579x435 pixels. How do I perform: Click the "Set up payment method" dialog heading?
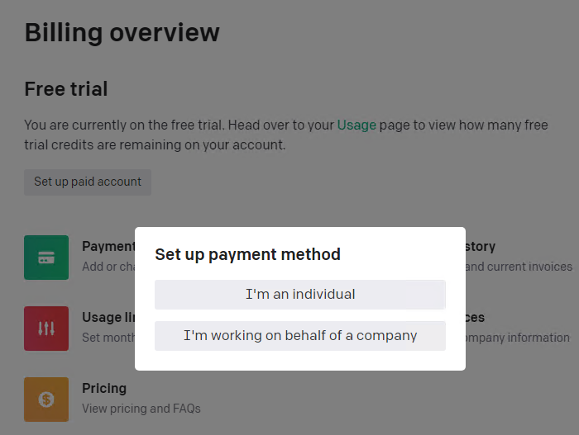(247, 254)
